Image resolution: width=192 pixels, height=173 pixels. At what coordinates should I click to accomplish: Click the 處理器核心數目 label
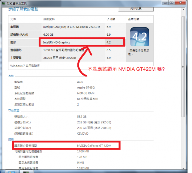click(24, 104)
